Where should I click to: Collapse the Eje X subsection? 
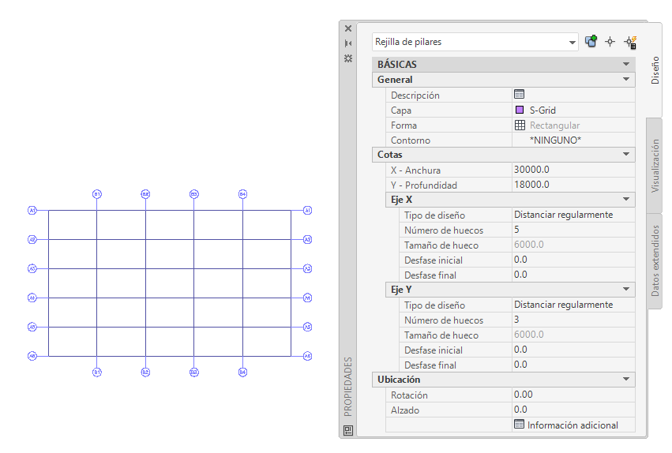coord(625,199)
